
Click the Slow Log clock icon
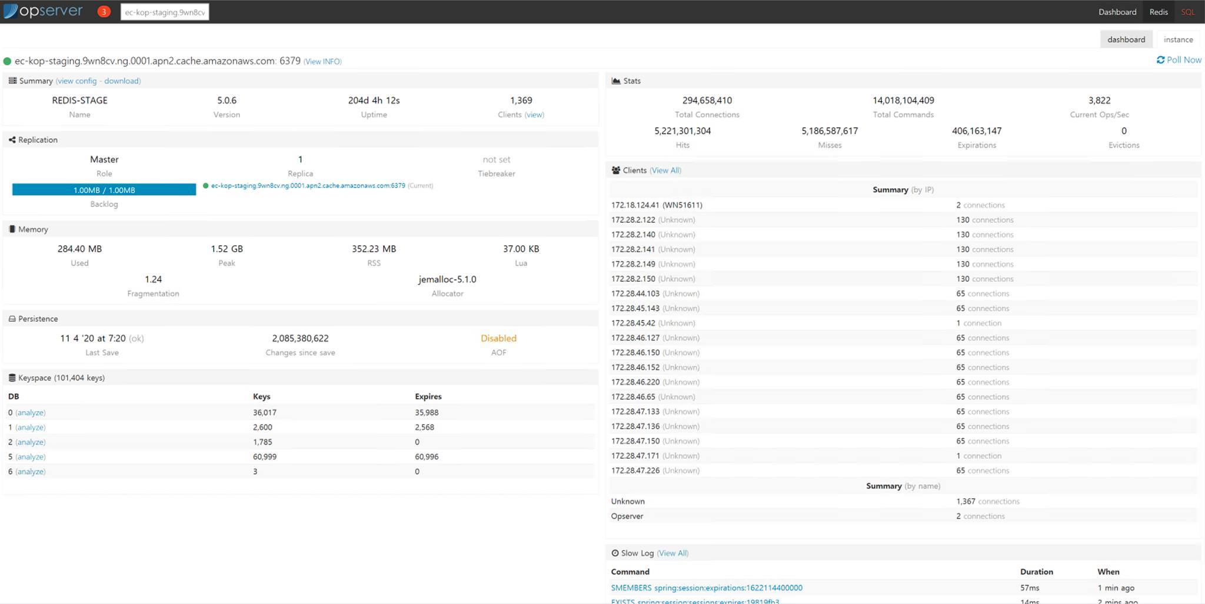coord(615,553)
